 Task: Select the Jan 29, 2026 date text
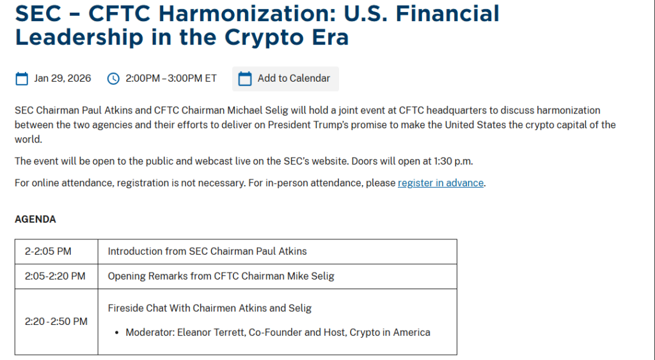click(x=63, y=79)
